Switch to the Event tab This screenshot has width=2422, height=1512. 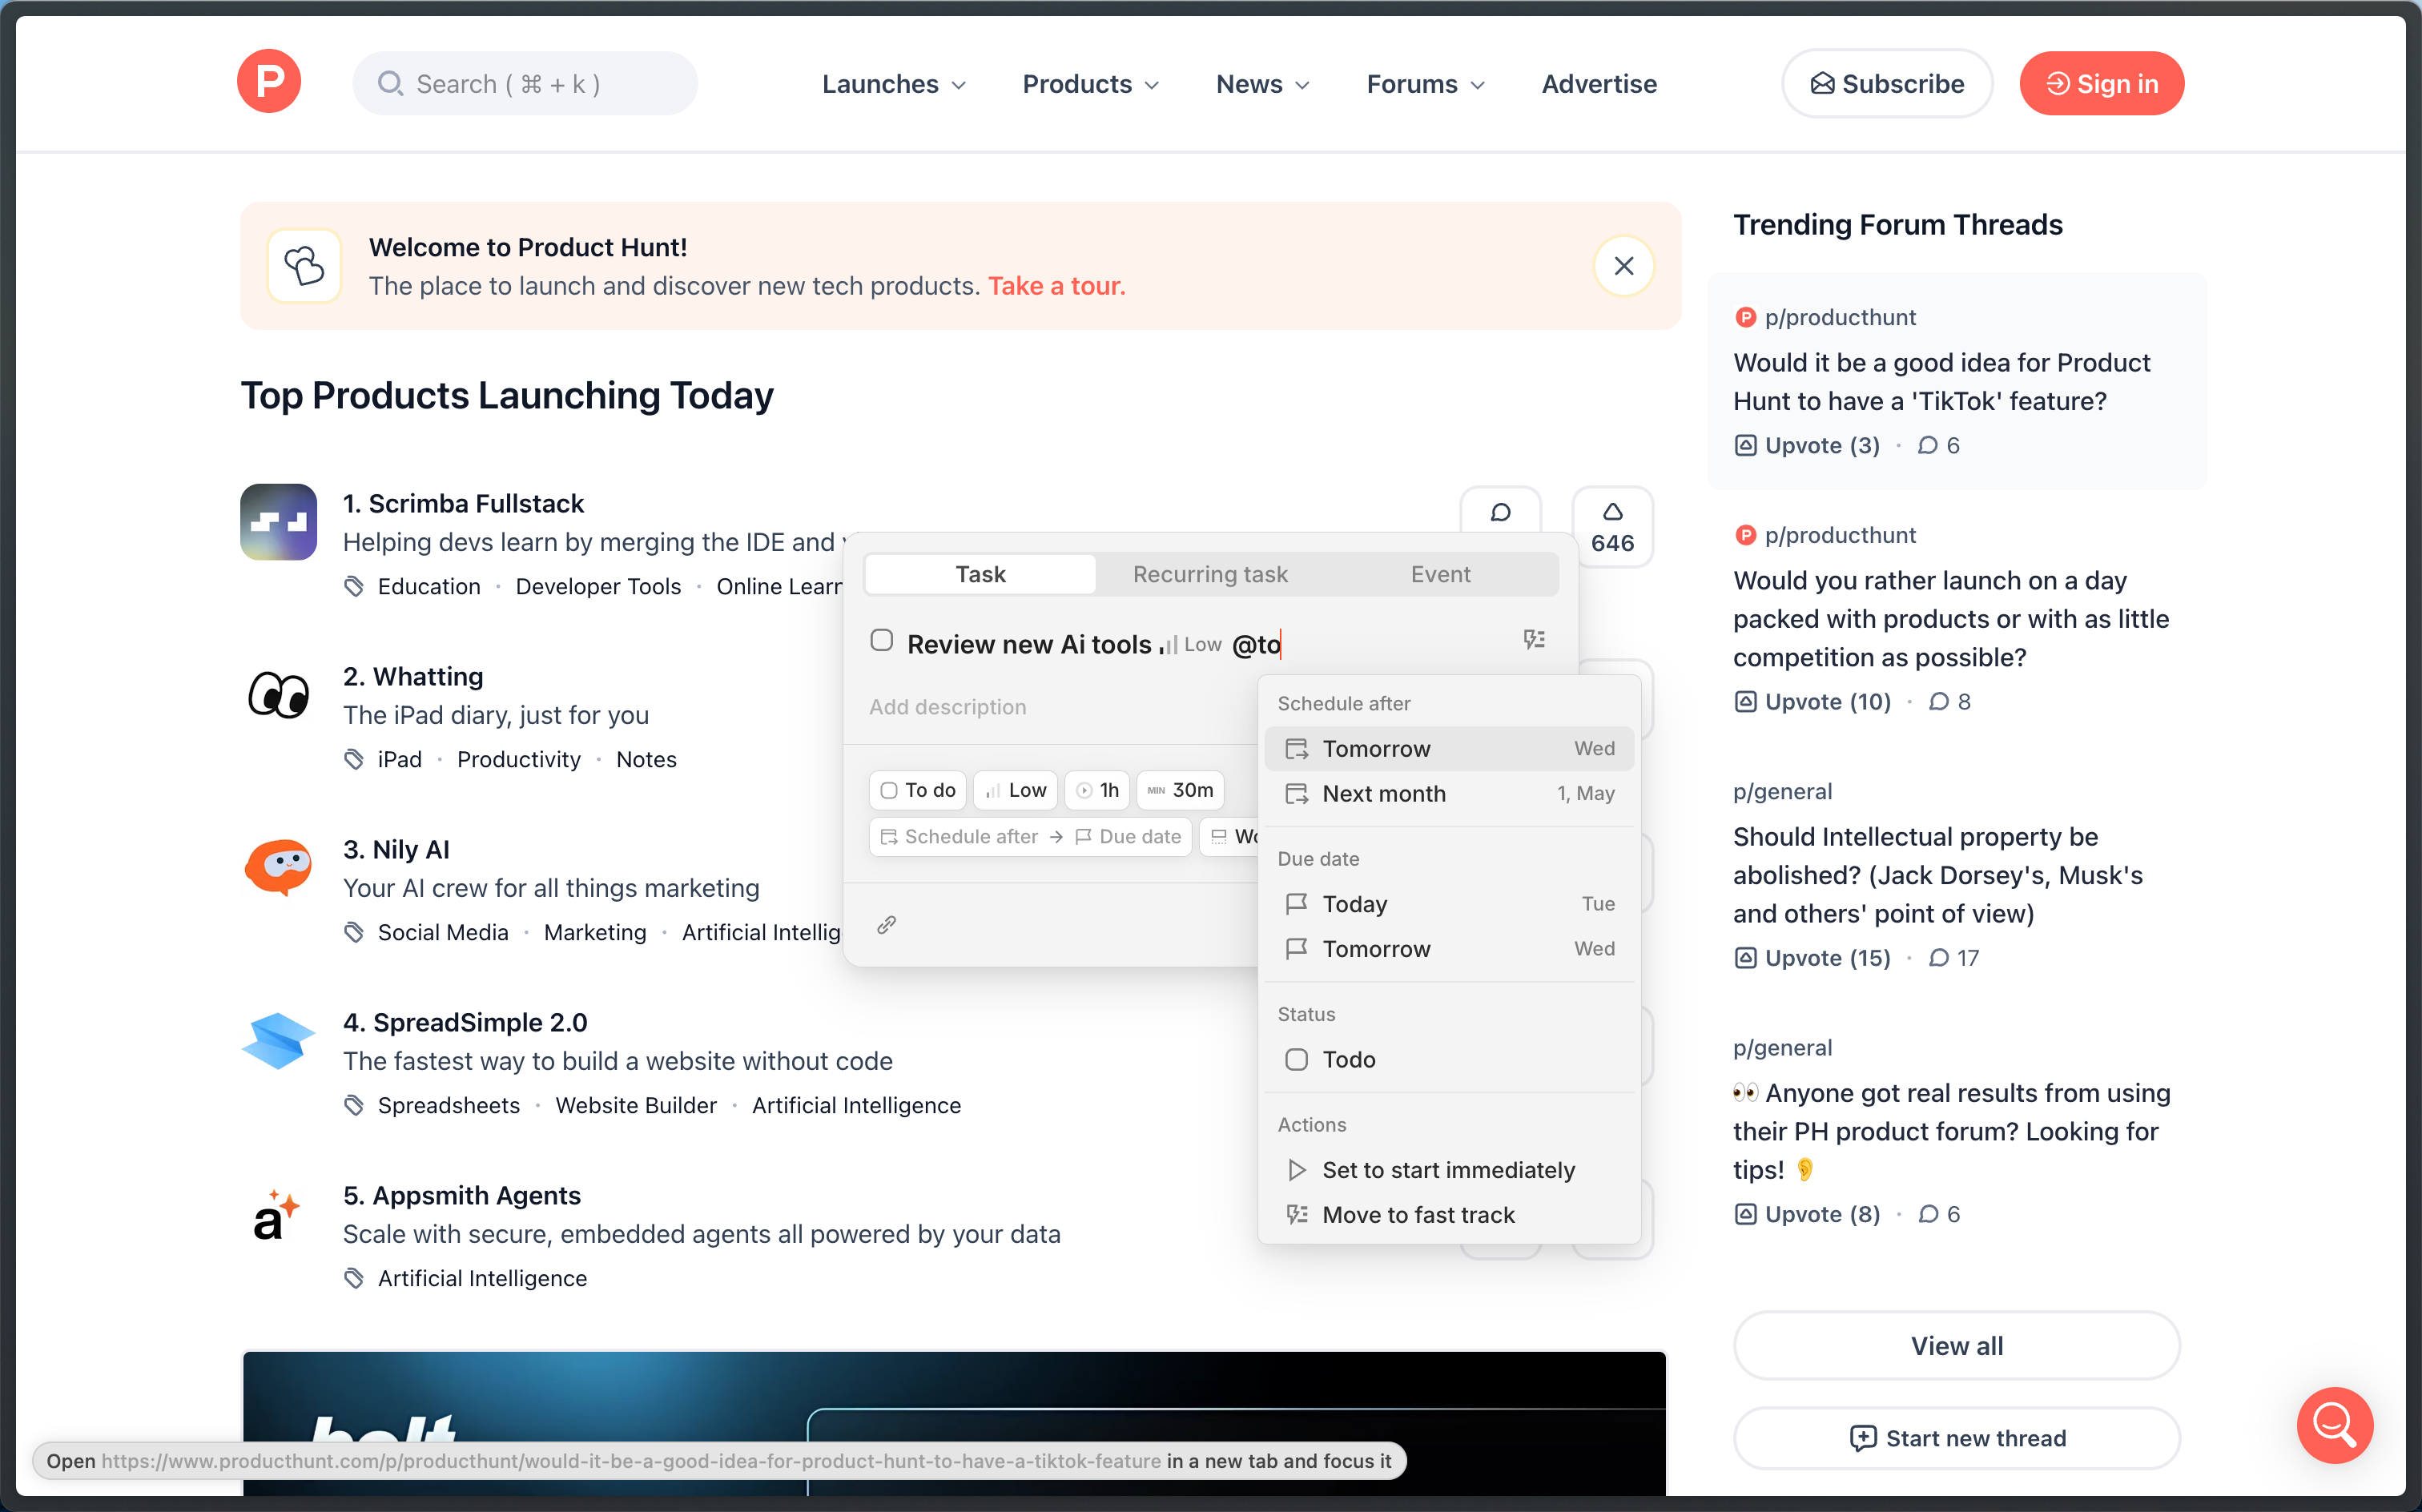1440,574
